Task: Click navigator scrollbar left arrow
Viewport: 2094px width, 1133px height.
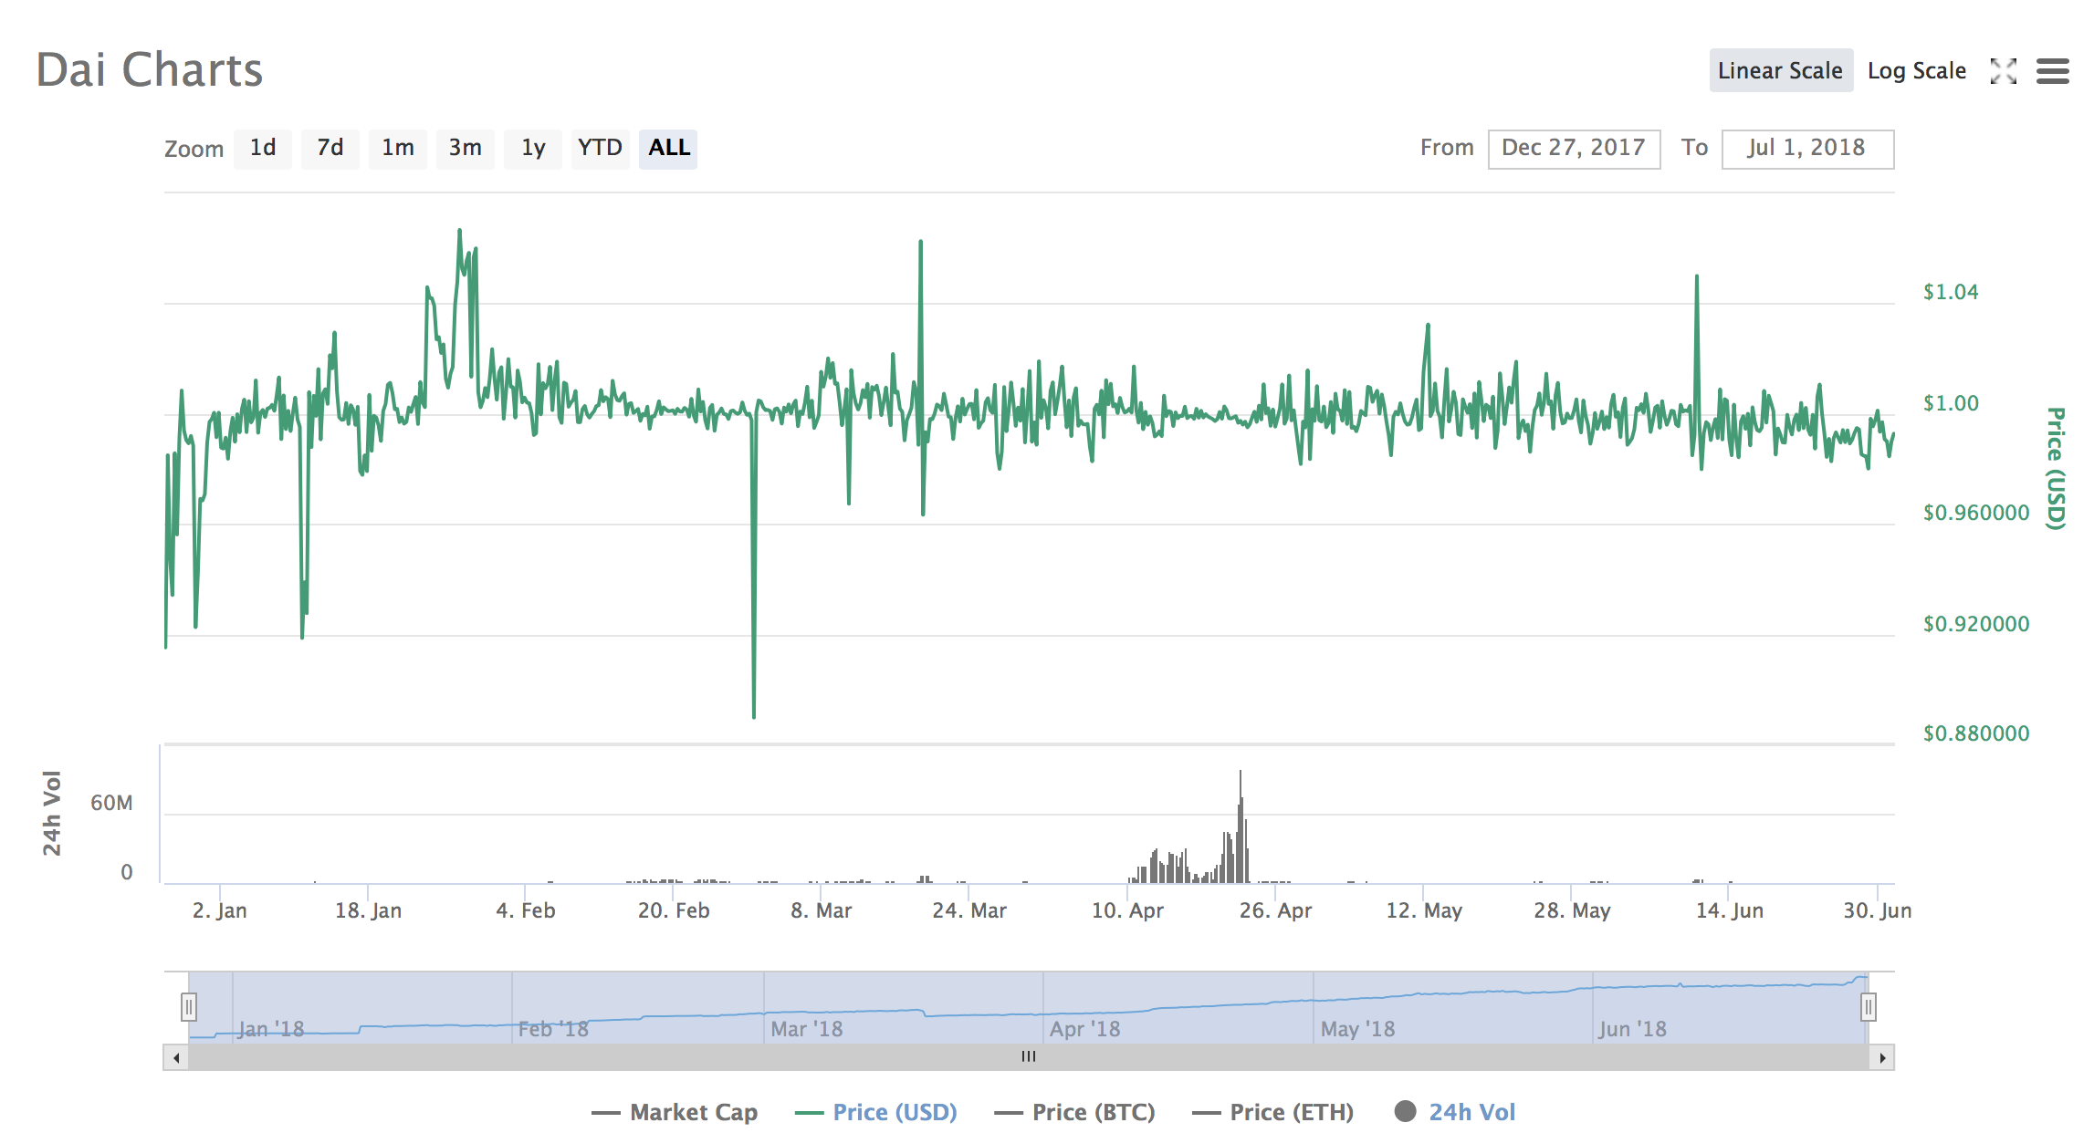Action: [176, 1057]
